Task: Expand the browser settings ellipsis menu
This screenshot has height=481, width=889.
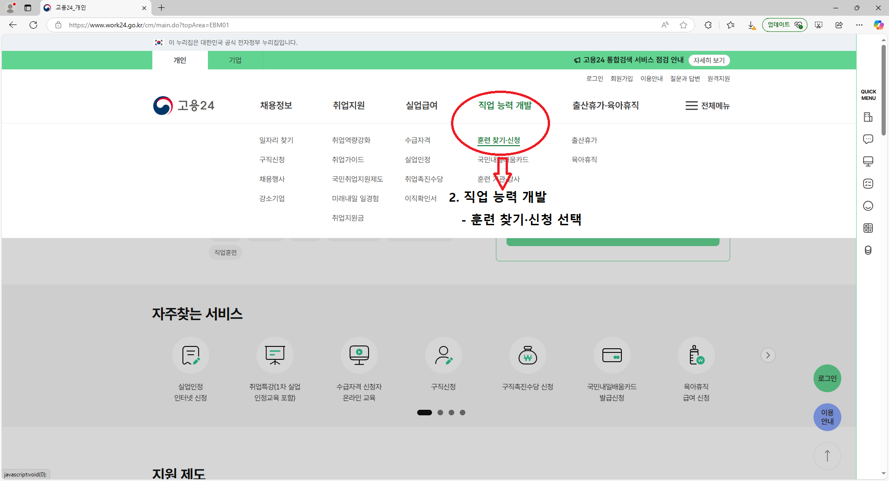Action: (x=859, y=25)
